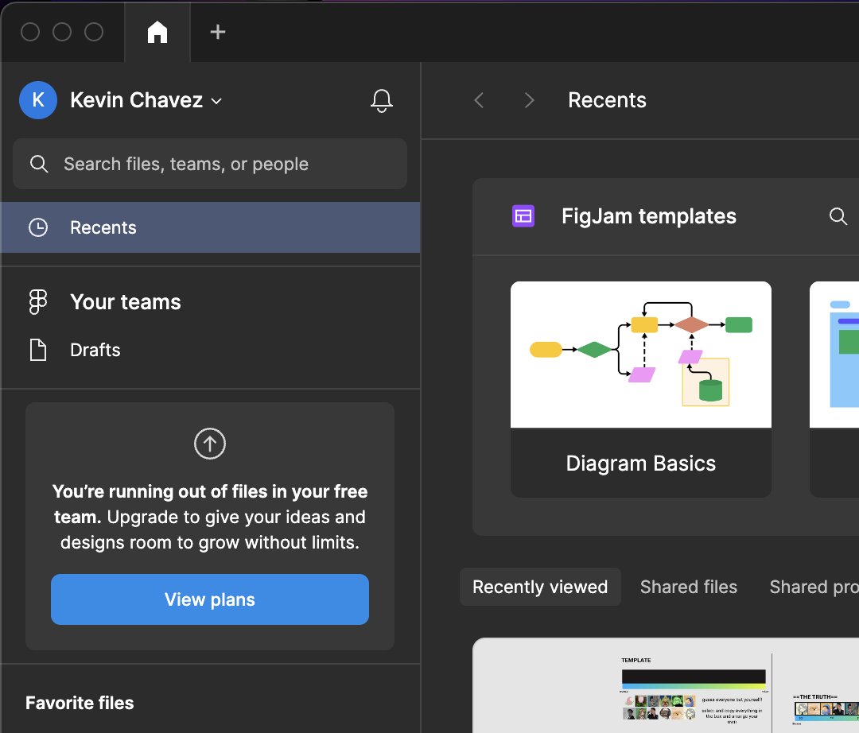Open notifications bell
Viewport: 859px width, 733px height.
(x=381, y=101)
